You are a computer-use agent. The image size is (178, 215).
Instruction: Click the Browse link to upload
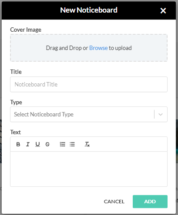coord(98,48)
